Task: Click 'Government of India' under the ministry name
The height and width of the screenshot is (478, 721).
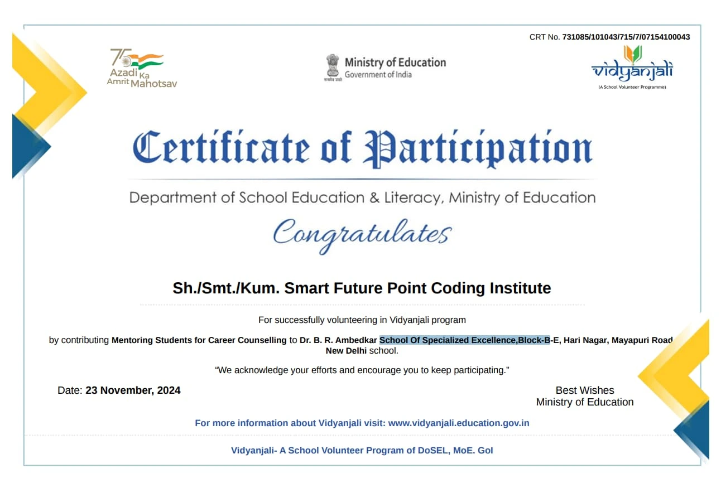Action: 378,75
